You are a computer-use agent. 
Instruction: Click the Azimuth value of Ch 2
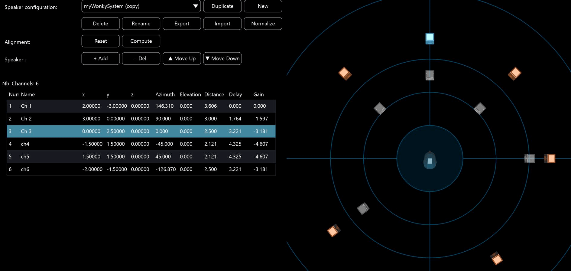[163, 119]
